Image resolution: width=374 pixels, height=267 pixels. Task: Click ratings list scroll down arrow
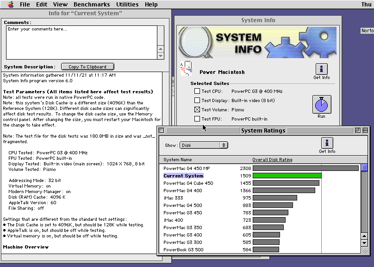[364, 243]
